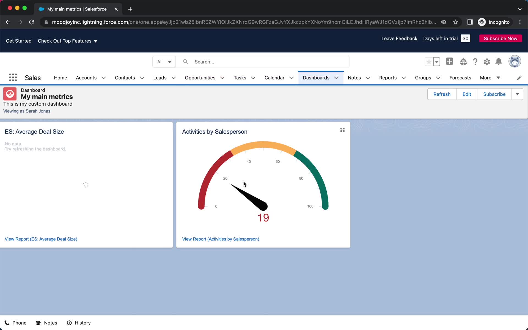Open the Phone utility

point(15,323)
